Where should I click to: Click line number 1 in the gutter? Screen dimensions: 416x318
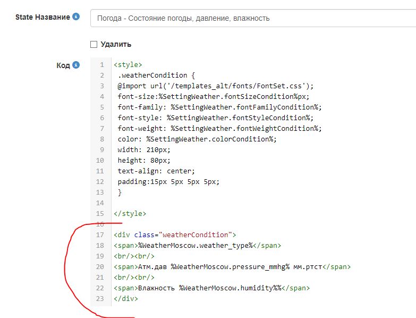click(x=101, y=65)
